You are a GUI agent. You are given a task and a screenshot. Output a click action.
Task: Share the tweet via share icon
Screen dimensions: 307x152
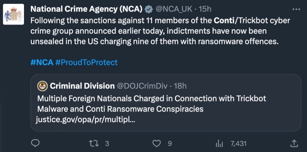294,143
